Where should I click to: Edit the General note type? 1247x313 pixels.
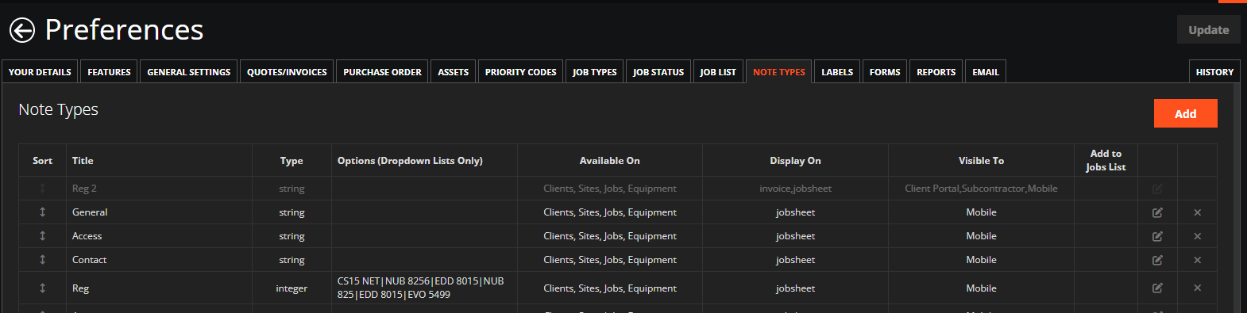click(x=1157, y=212)
